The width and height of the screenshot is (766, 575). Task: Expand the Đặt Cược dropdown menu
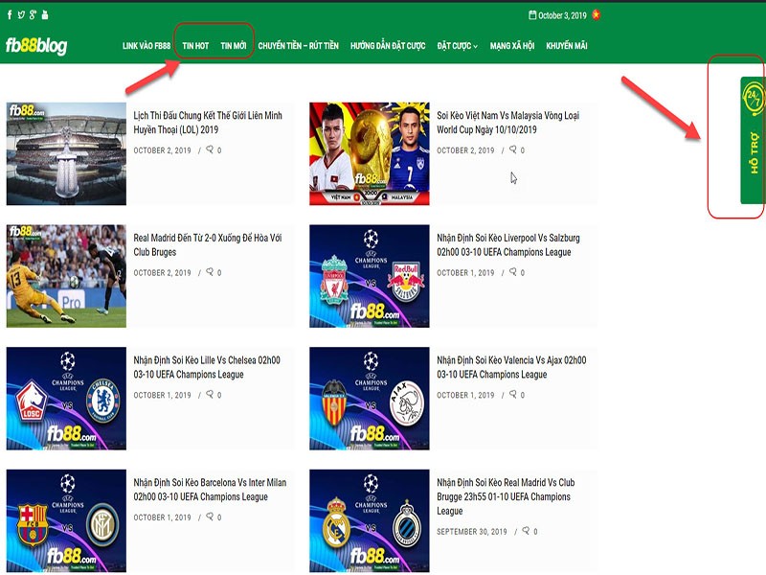pos(458,46)
